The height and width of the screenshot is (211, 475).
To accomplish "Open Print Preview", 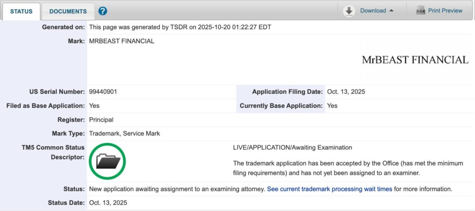I will (x=445, y=11).
